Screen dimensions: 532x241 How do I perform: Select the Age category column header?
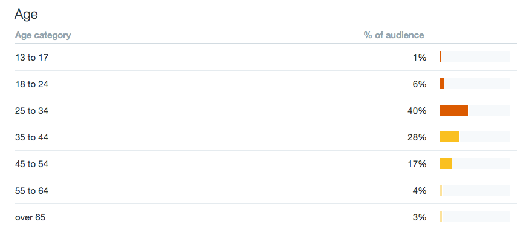(43, 35)
